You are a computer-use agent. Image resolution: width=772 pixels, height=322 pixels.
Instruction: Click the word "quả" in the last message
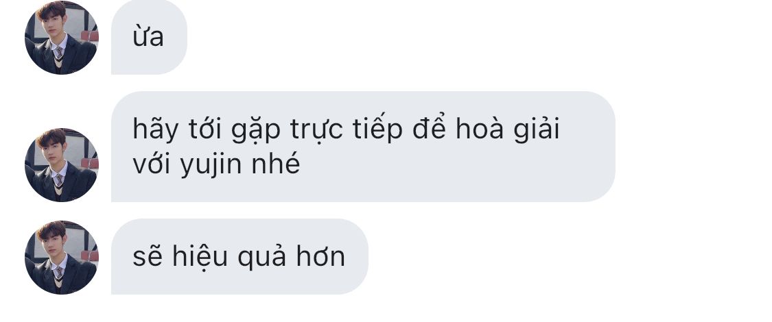pos(261,258)
